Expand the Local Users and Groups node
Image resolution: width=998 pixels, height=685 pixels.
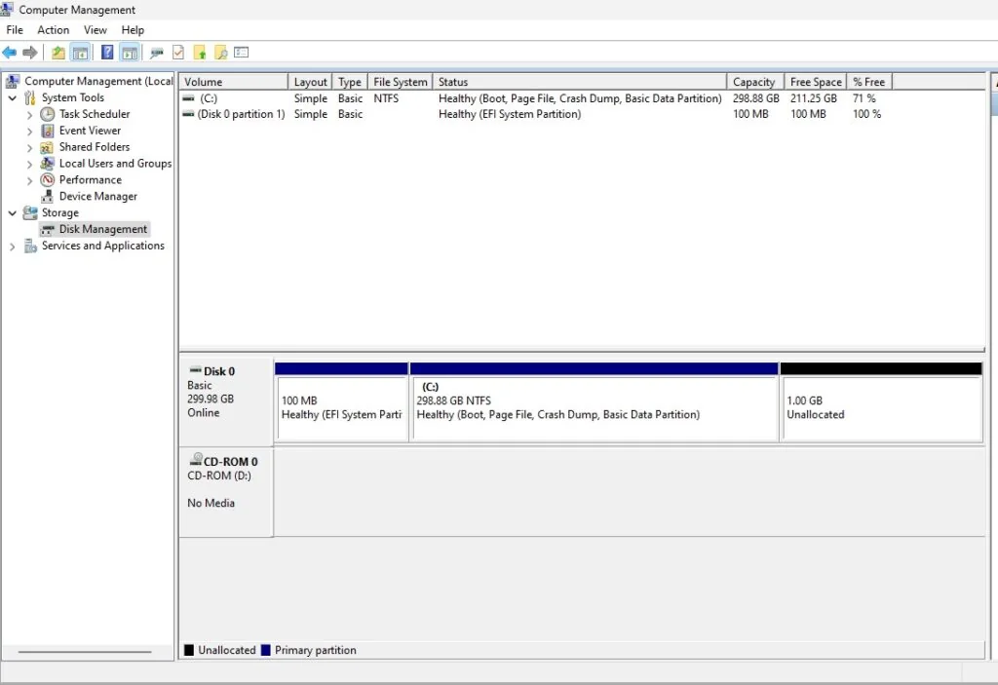coord(29,165)
